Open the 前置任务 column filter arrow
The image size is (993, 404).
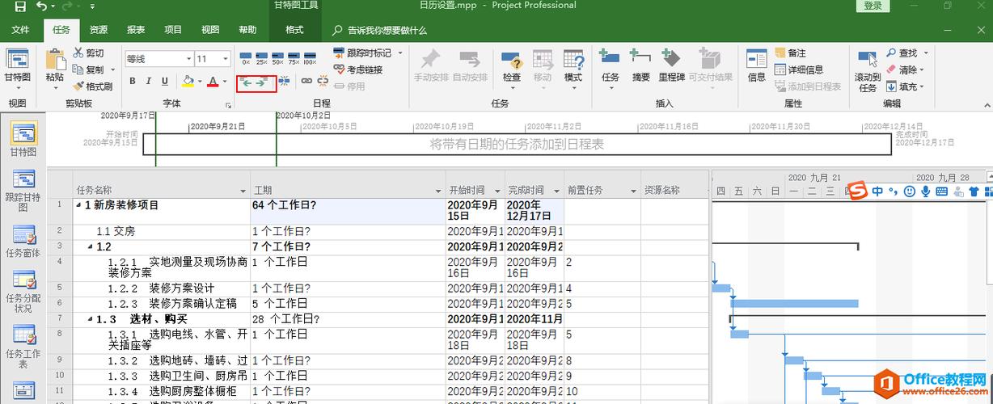(633, 191)
